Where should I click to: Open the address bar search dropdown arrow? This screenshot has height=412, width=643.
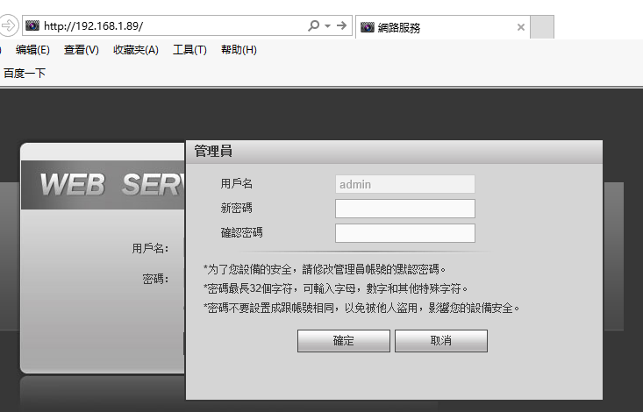[328, 25]
